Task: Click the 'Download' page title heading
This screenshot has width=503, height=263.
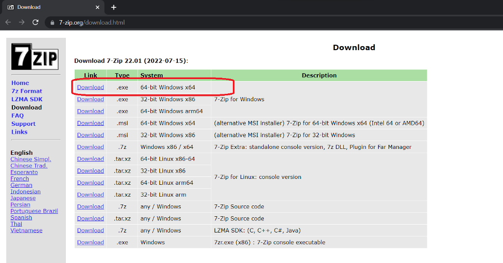Action: (x=354, y=48)
